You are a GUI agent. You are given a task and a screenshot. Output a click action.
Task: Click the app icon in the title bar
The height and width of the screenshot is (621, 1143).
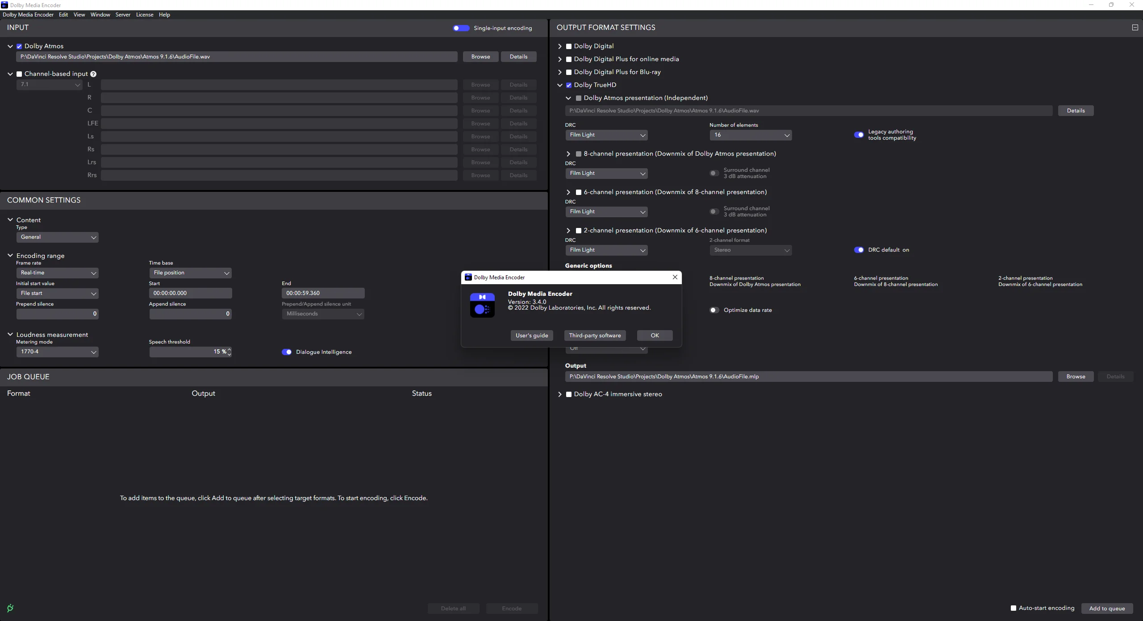(x=4, y=5)
